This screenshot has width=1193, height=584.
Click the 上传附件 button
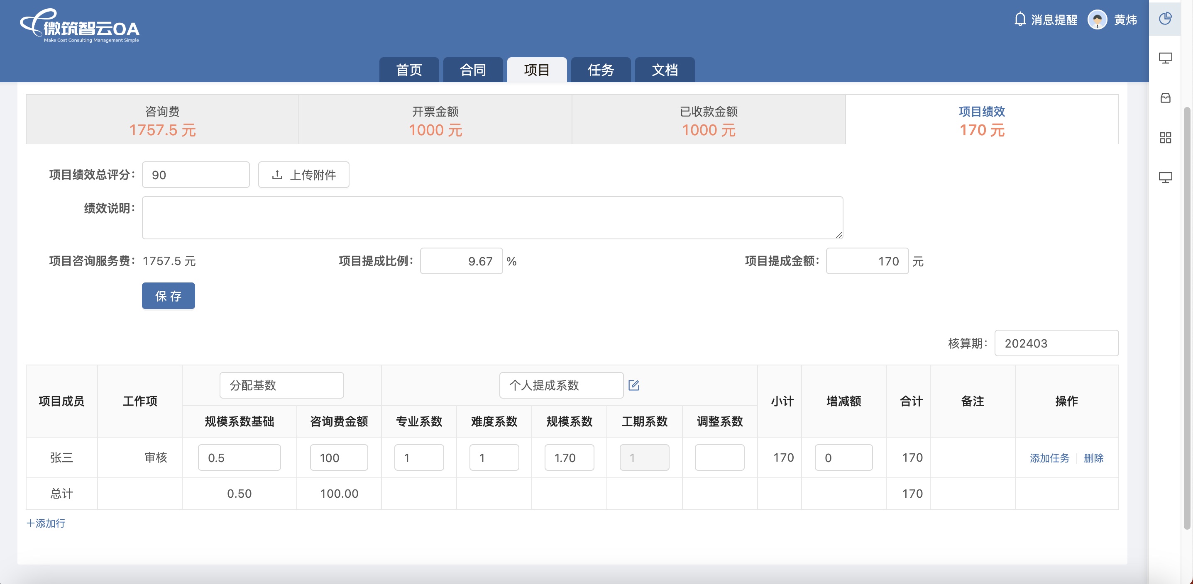[x=303, y=175]
